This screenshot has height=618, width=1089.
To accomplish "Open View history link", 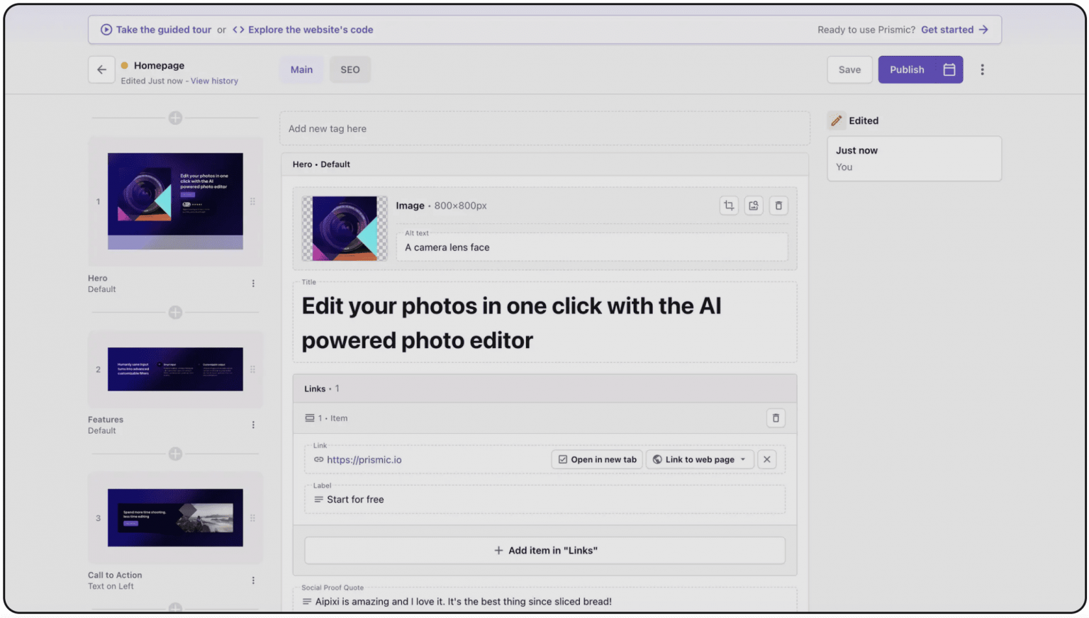I will [x=214, y=81].
